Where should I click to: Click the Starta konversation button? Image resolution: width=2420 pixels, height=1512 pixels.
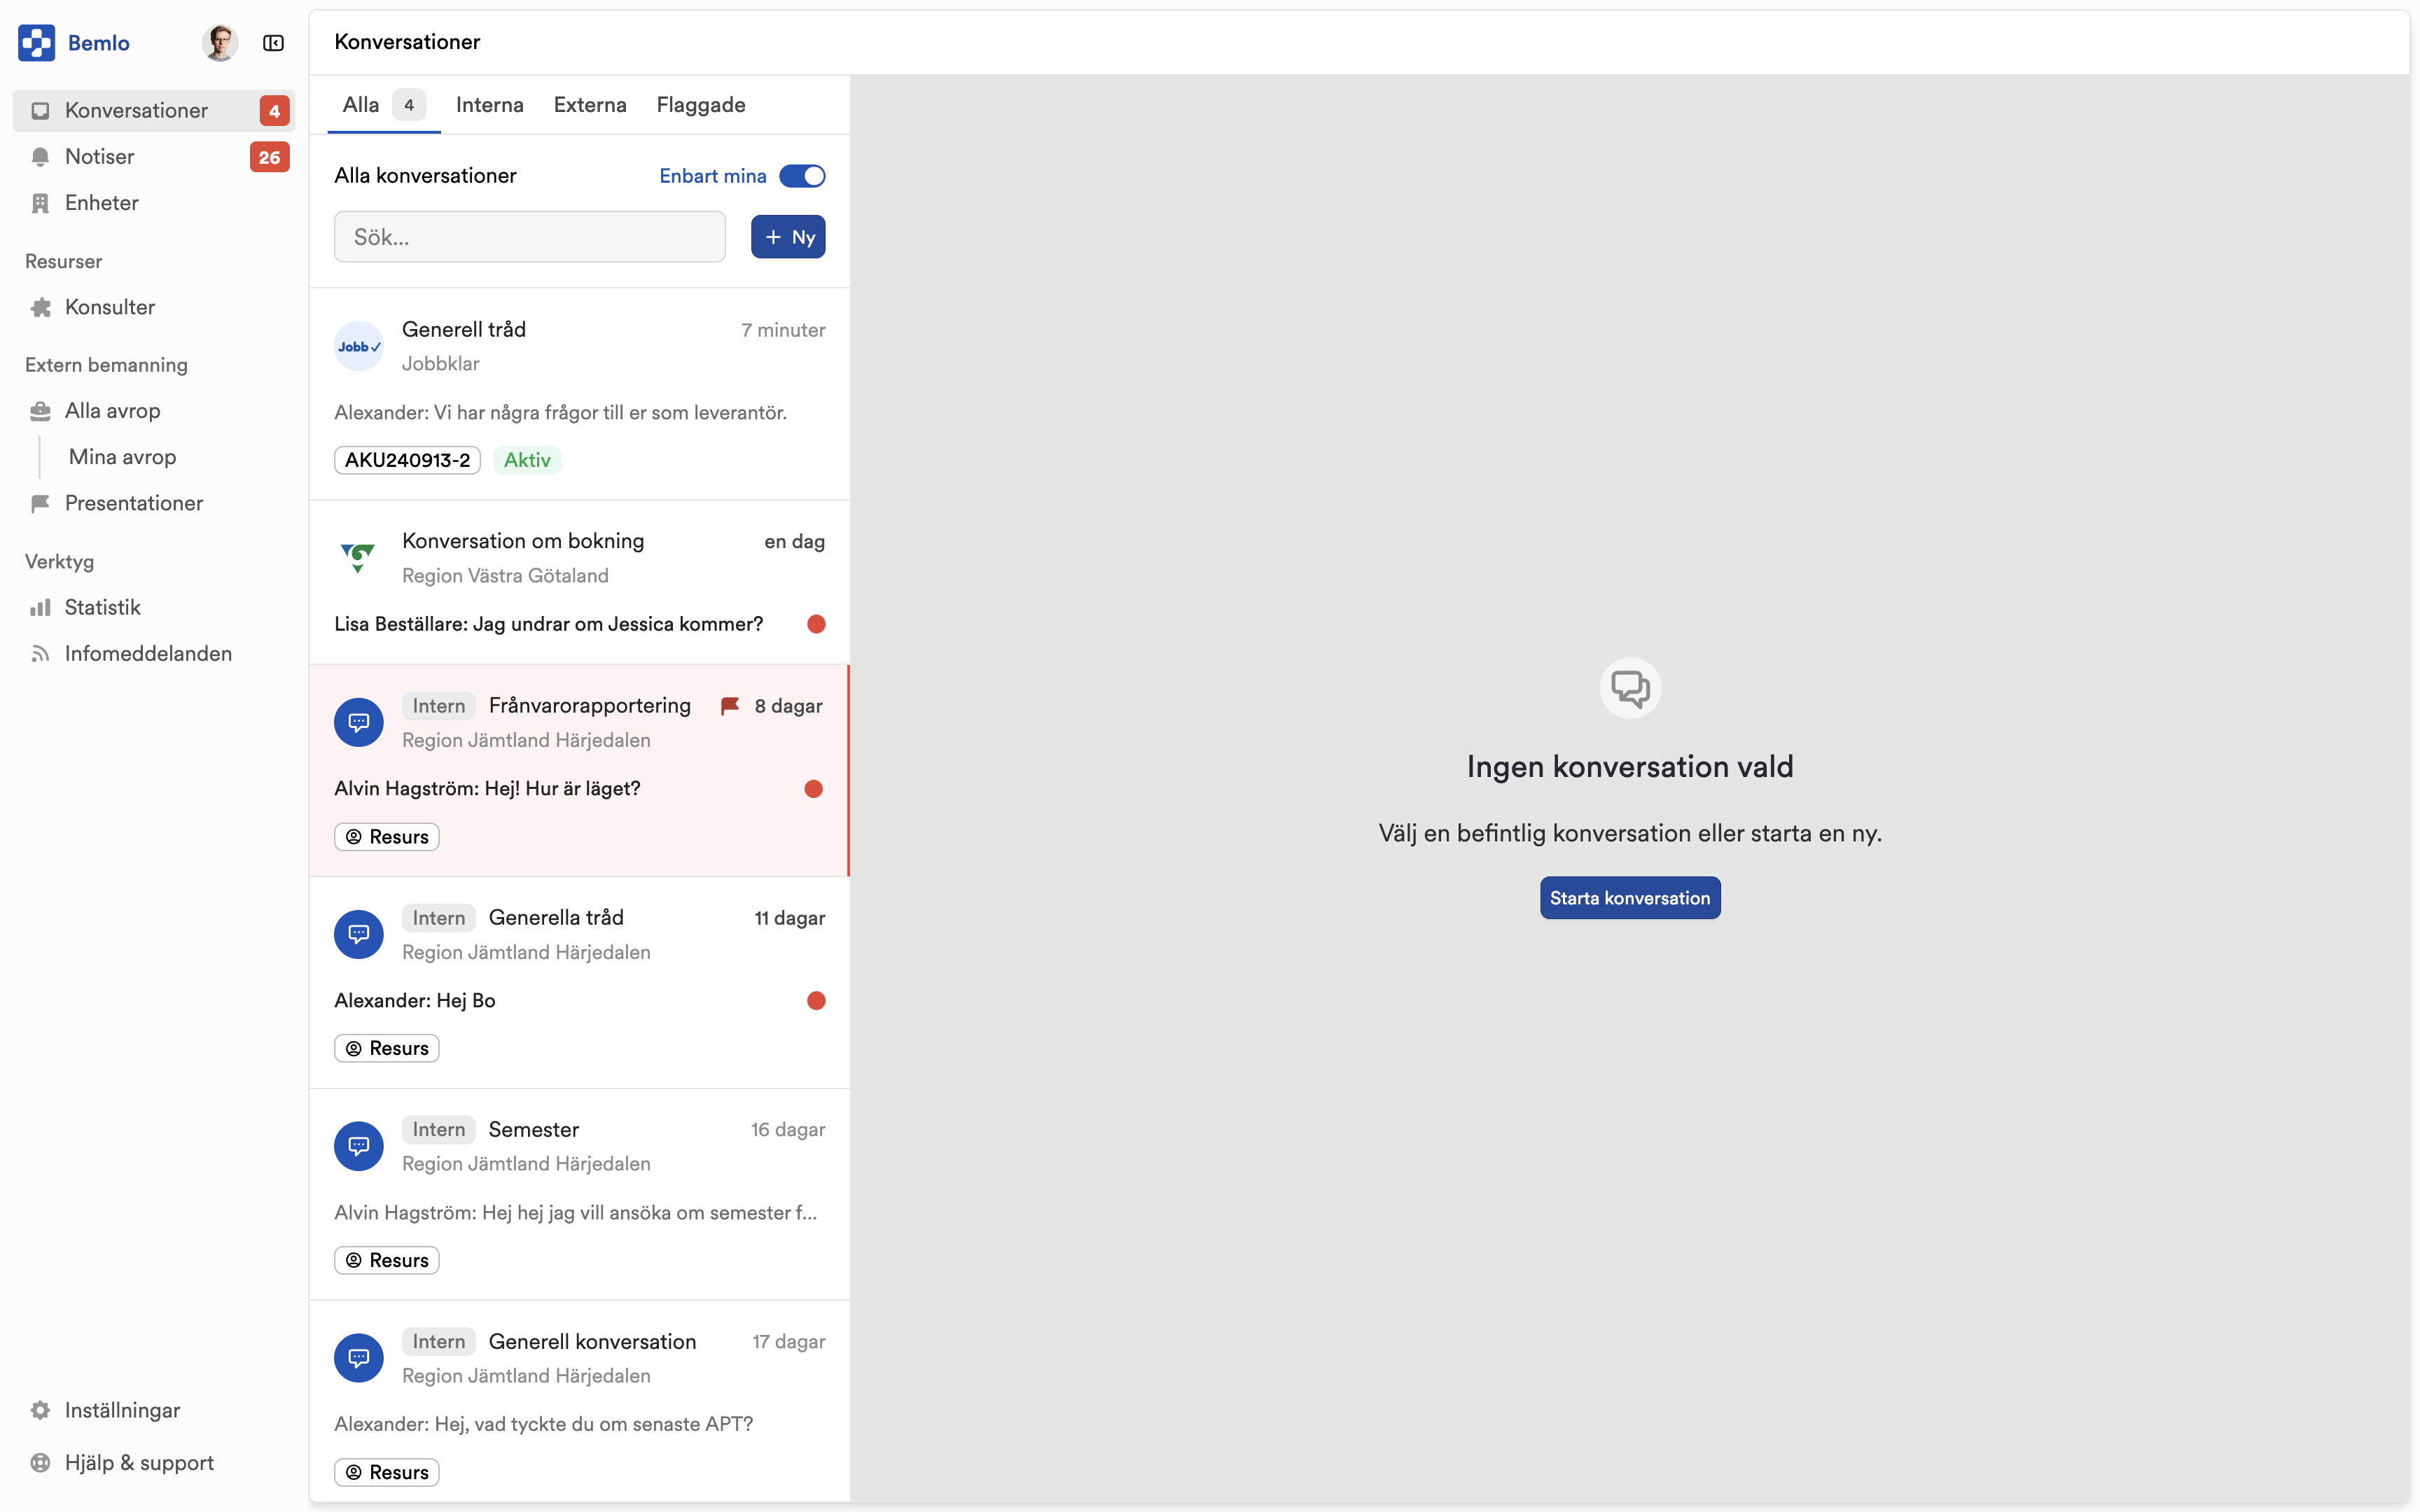[x=1630, y=898]
